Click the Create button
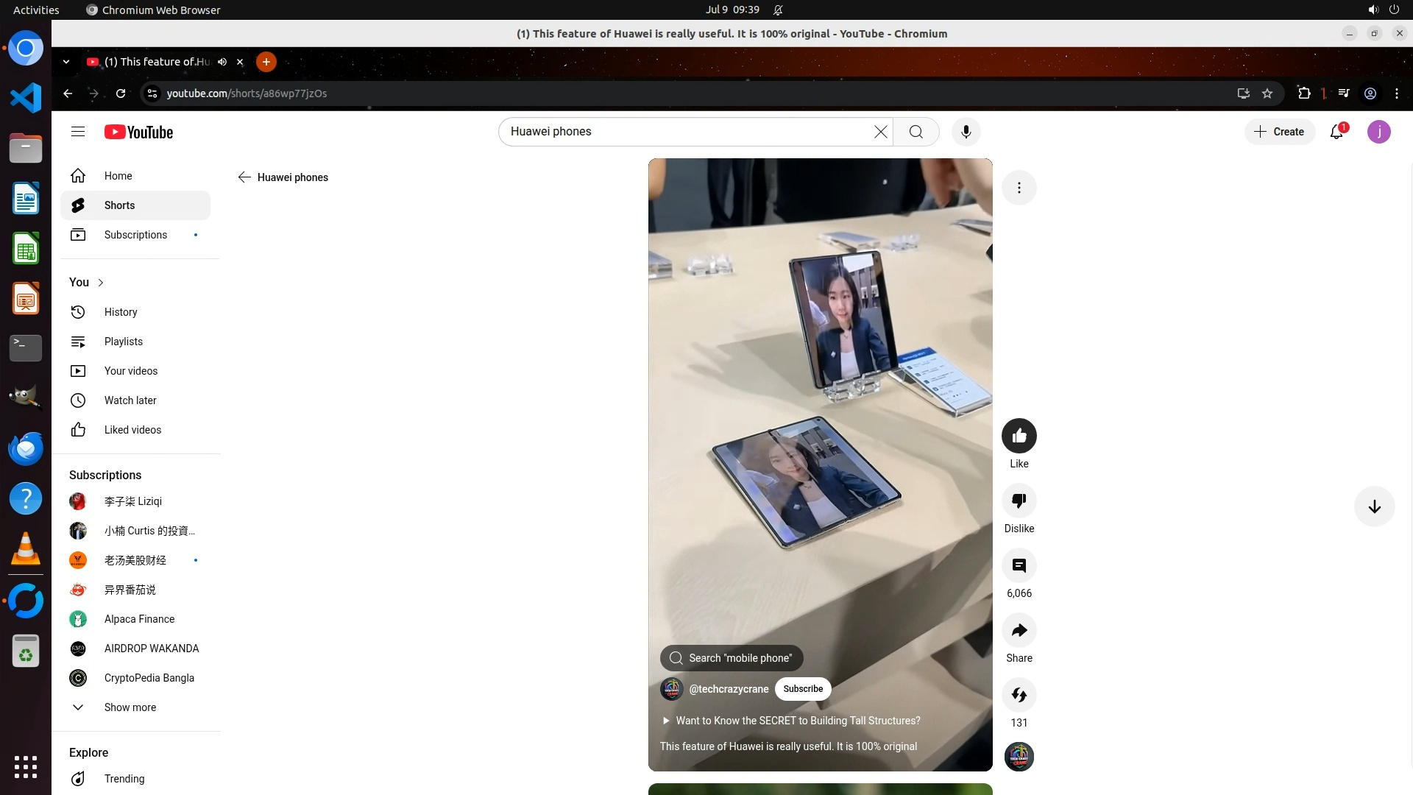The height and width of the screenshot is (795, 1413). [x=1279, y=132]
